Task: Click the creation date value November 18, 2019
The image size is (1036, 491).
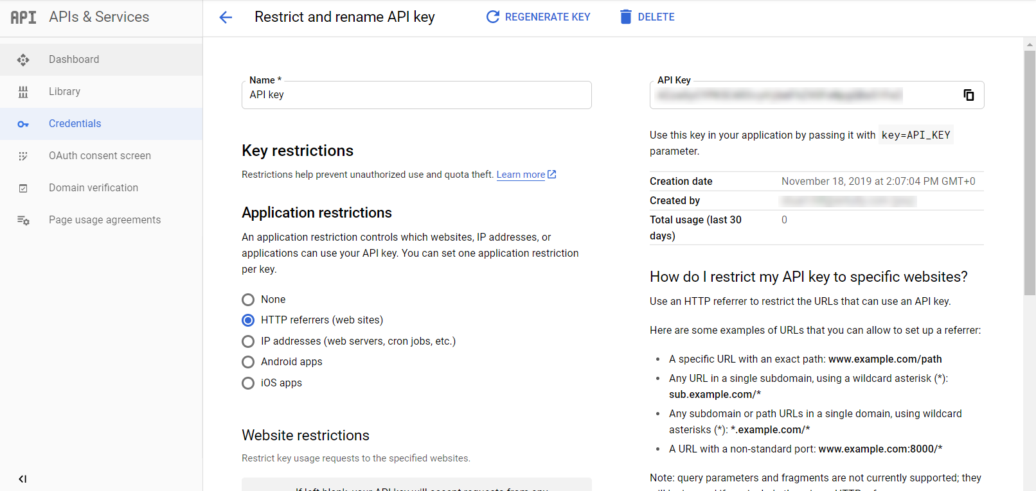Action: 879,182
